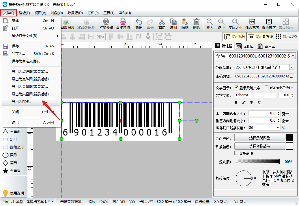Select the Circle (圆形) shape tool
The image size is (299, 206).
coord(10,155)
